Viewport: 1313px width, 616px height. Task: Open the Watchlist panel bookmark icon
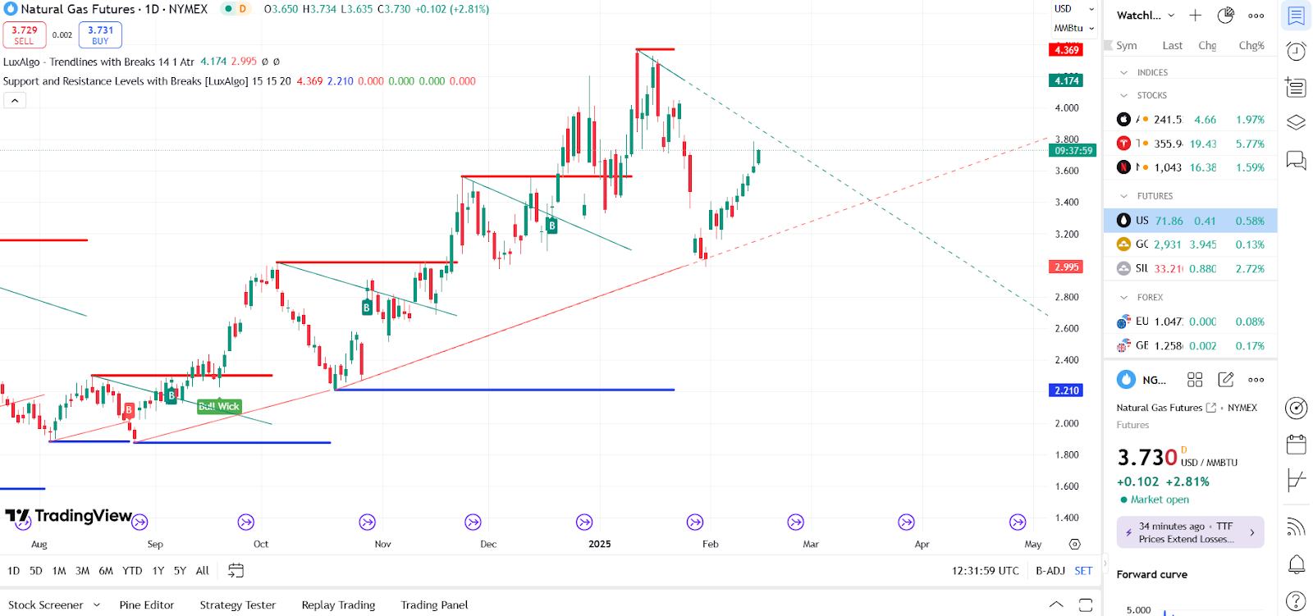pos(1297,16)
